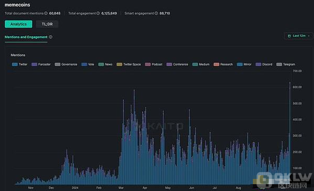
Task: Click the 6,125,849 total engagement value
Action: pyautogui.click(x=109, y=13)
